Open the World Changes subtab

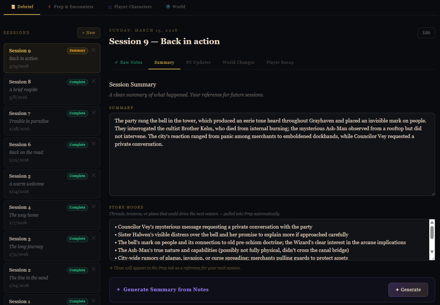[238, 62]
